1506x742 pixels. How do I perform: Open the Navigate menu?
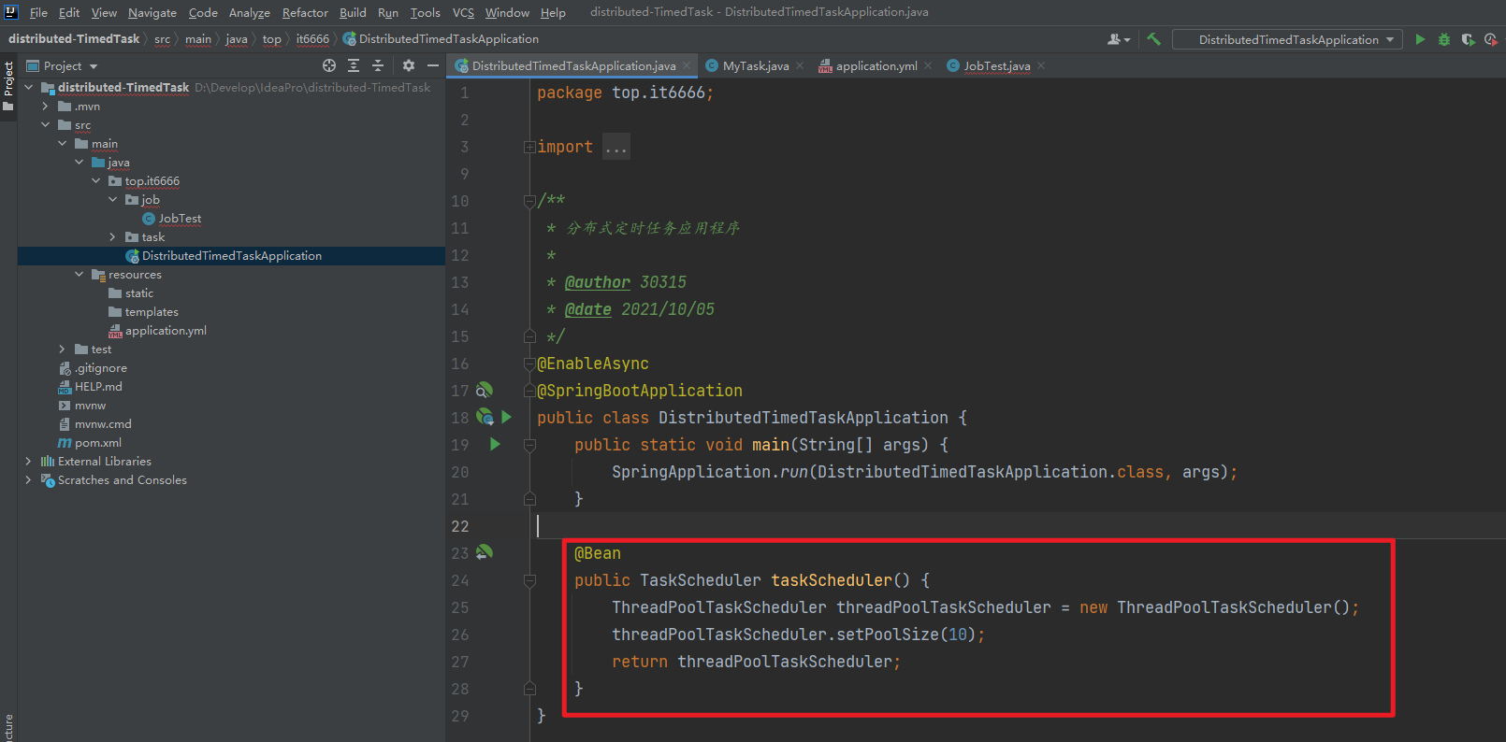point(152,12)
